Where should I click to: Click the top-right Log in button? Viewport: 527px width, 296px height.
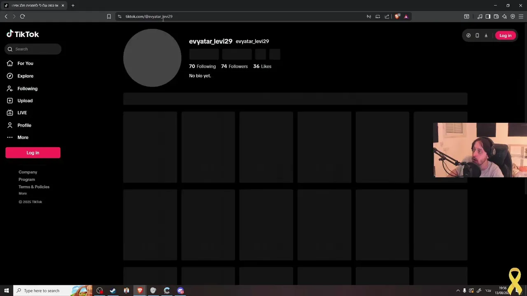coord(505,35)
